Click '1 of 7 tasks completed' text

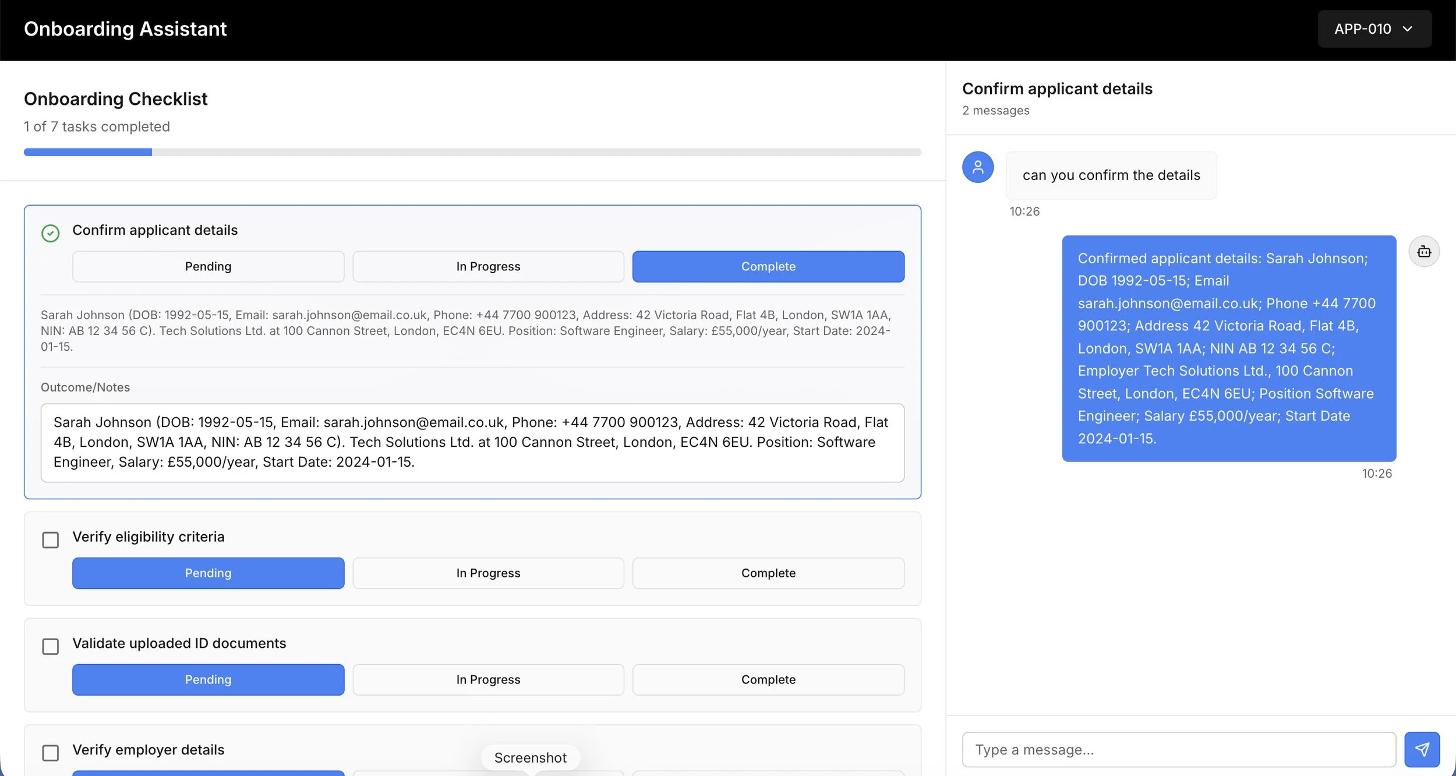[x=97, y=126]
